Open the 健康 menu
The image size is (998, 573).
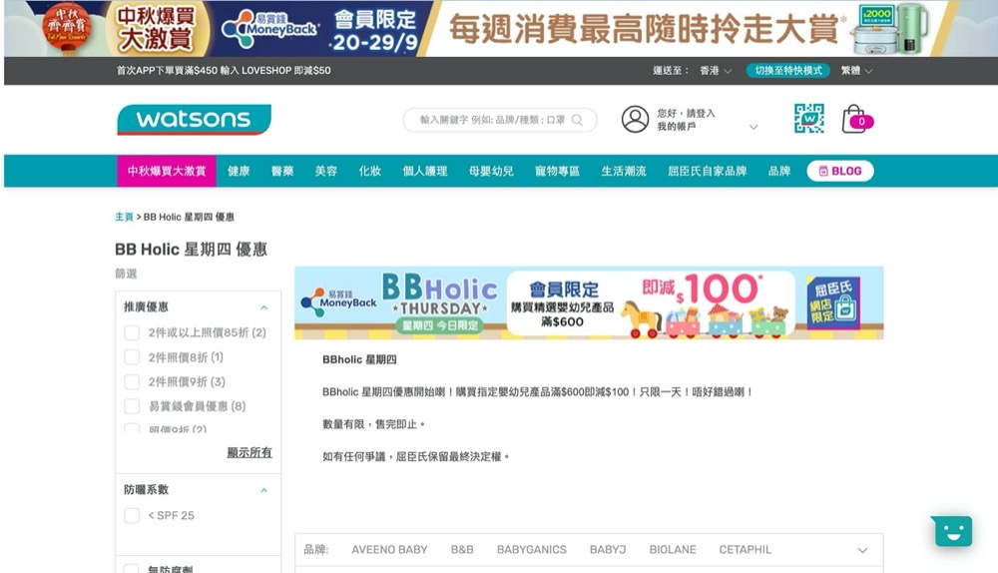pos(239,171)
